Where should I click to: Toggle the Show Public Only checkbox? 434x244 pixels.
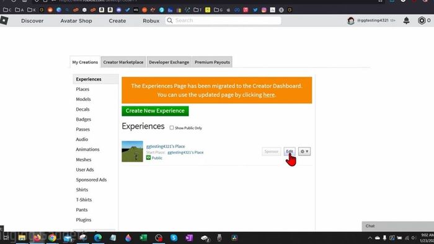coord(172,128)
